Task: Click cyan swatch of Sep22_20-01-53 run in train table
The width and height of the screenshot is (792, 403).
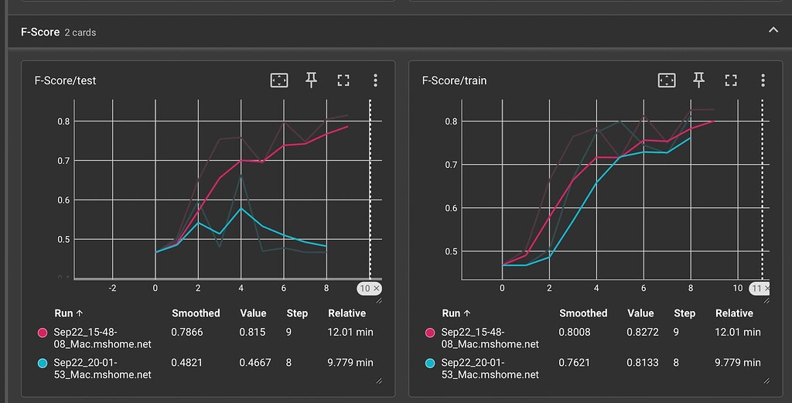Action: pos(430,363)
